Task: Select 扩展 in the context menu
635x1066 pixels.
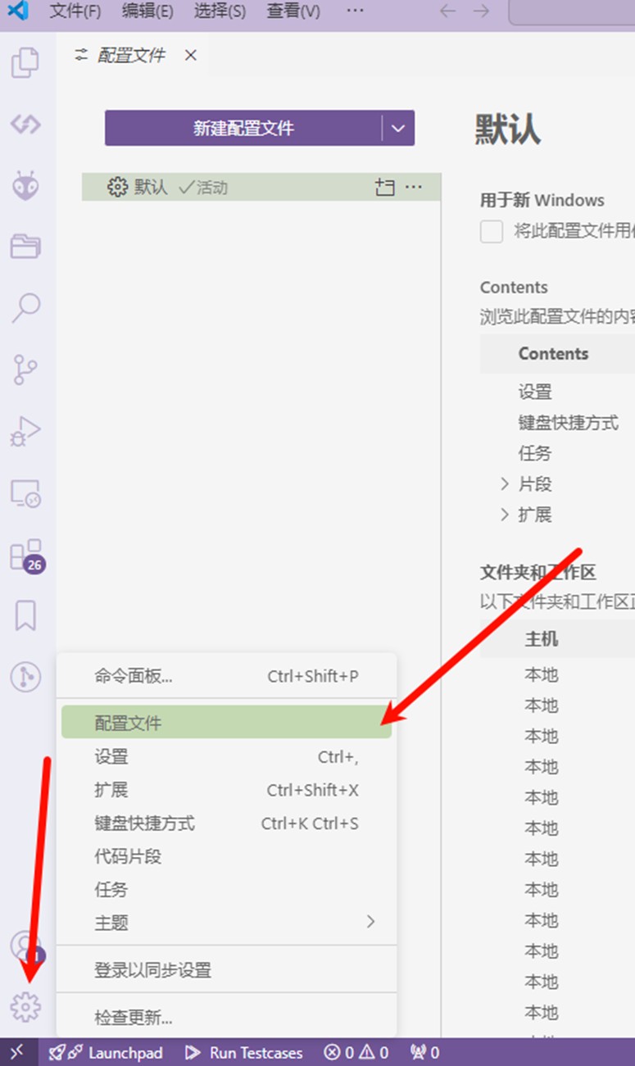Action: 226,790
